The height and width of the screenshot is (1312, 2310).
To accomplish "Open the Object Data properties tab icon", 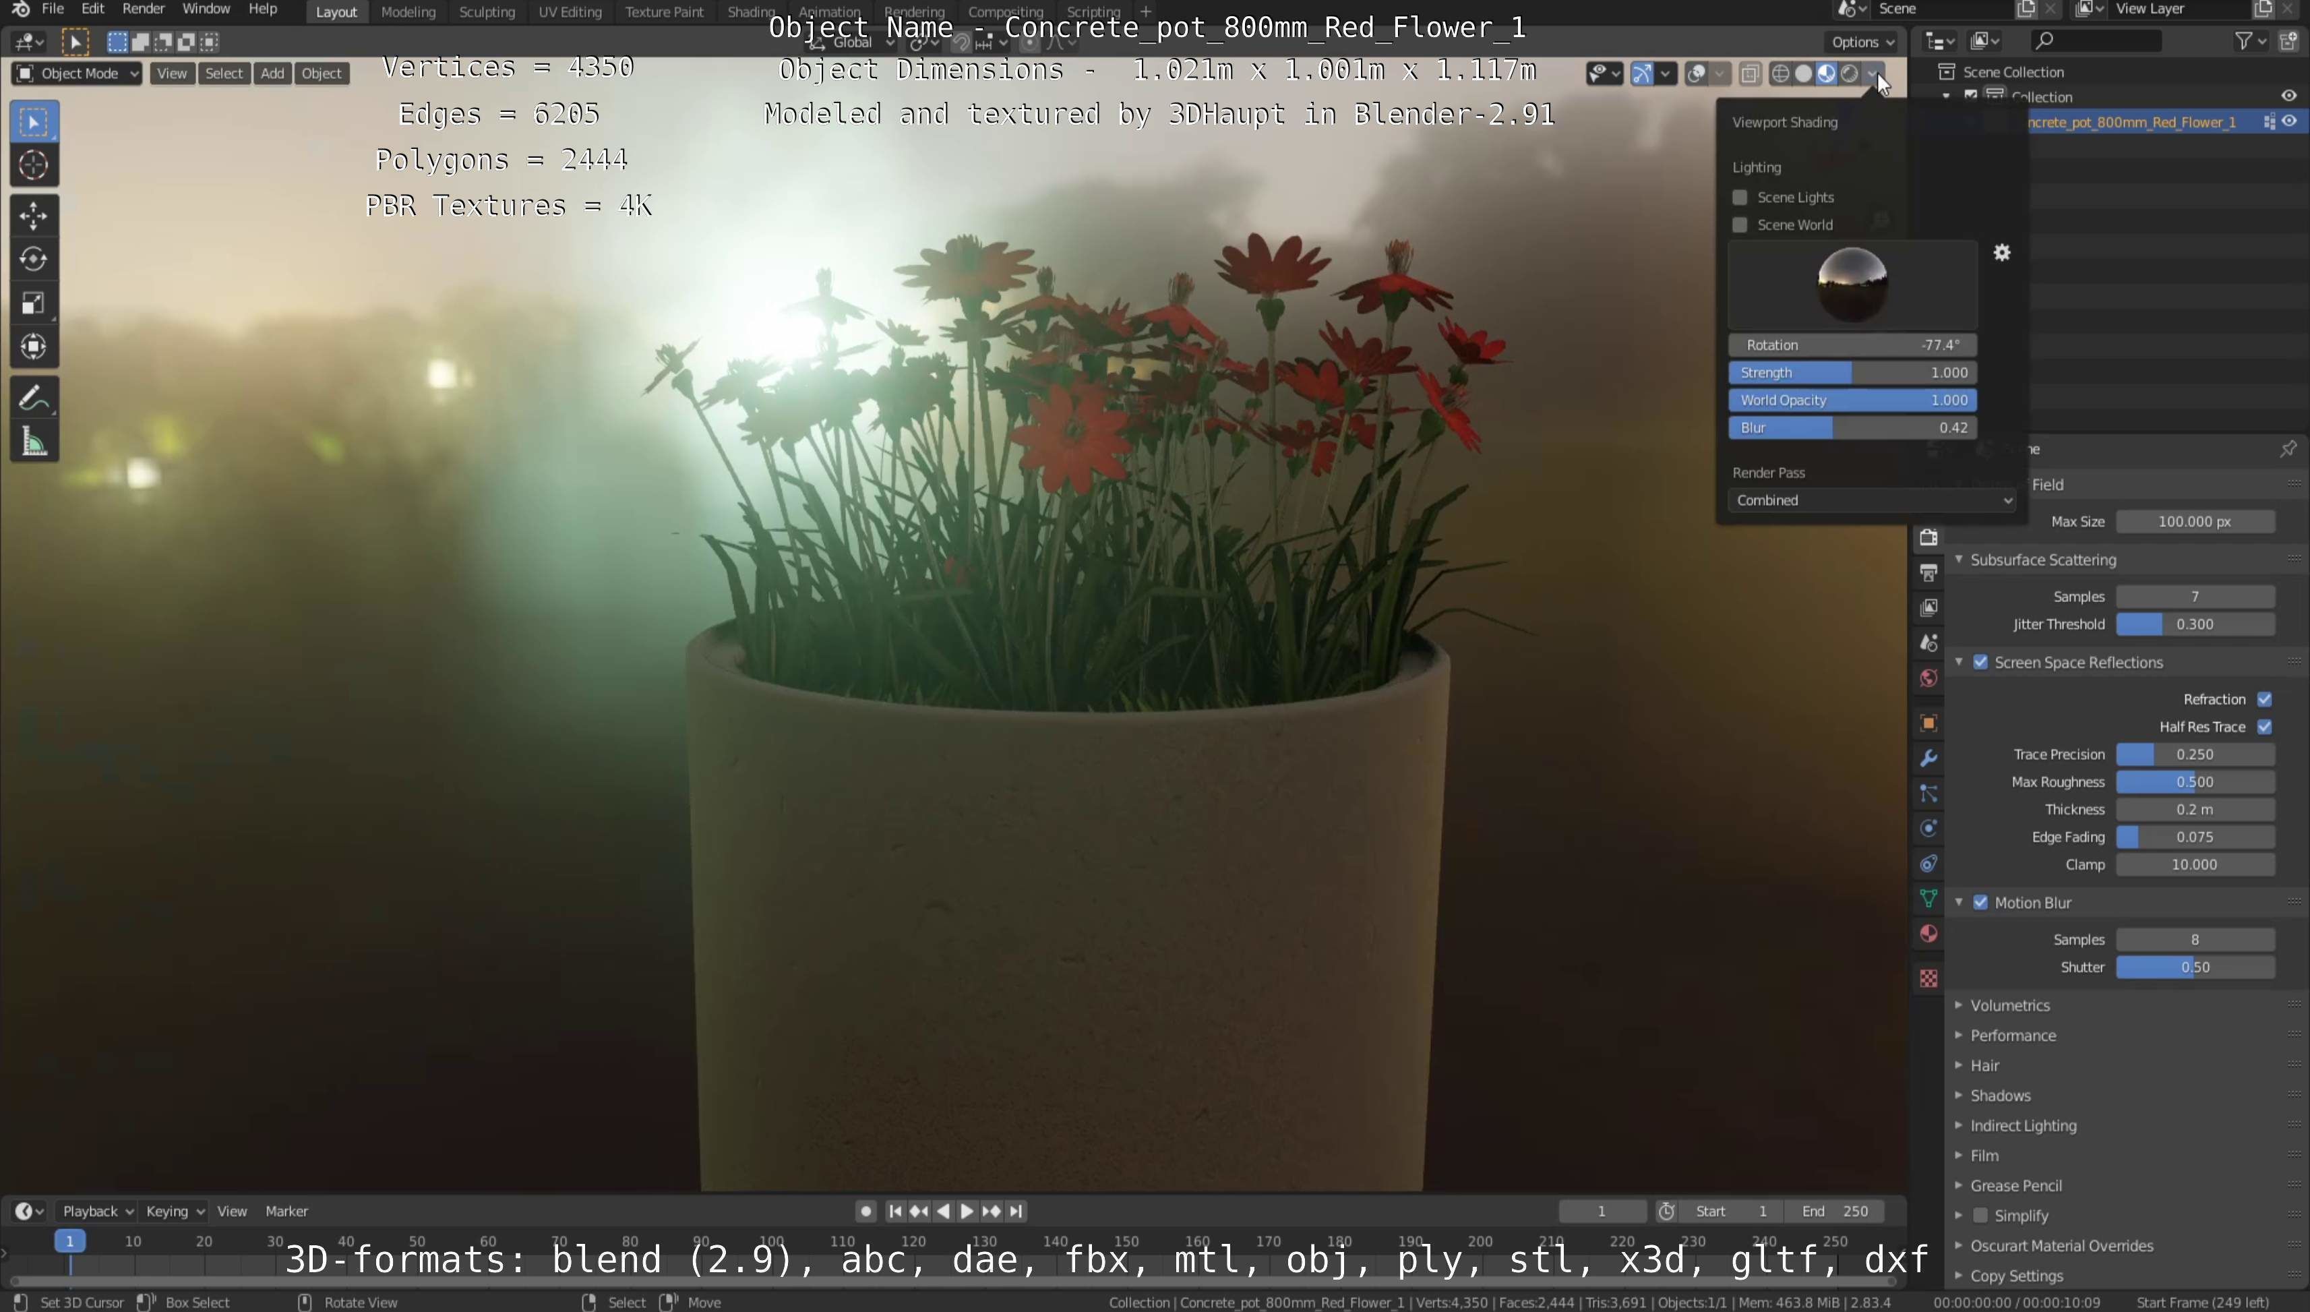I will [x=1928, y=899].
